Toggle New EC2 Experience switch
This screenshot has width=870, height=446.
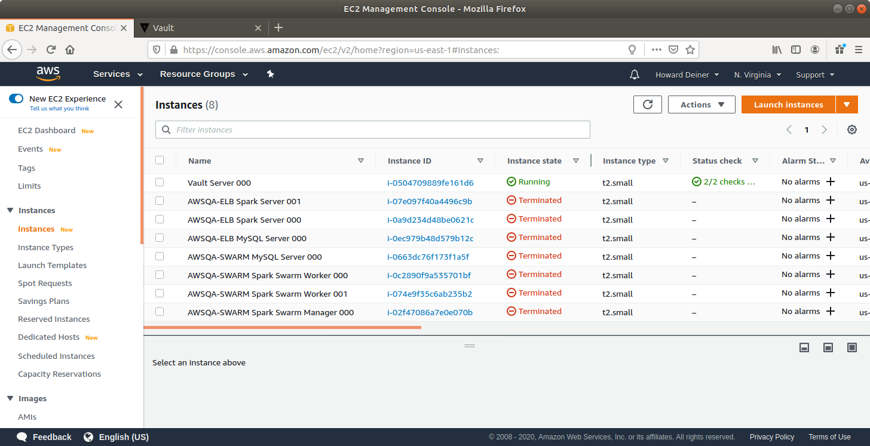tap(16, 99)
